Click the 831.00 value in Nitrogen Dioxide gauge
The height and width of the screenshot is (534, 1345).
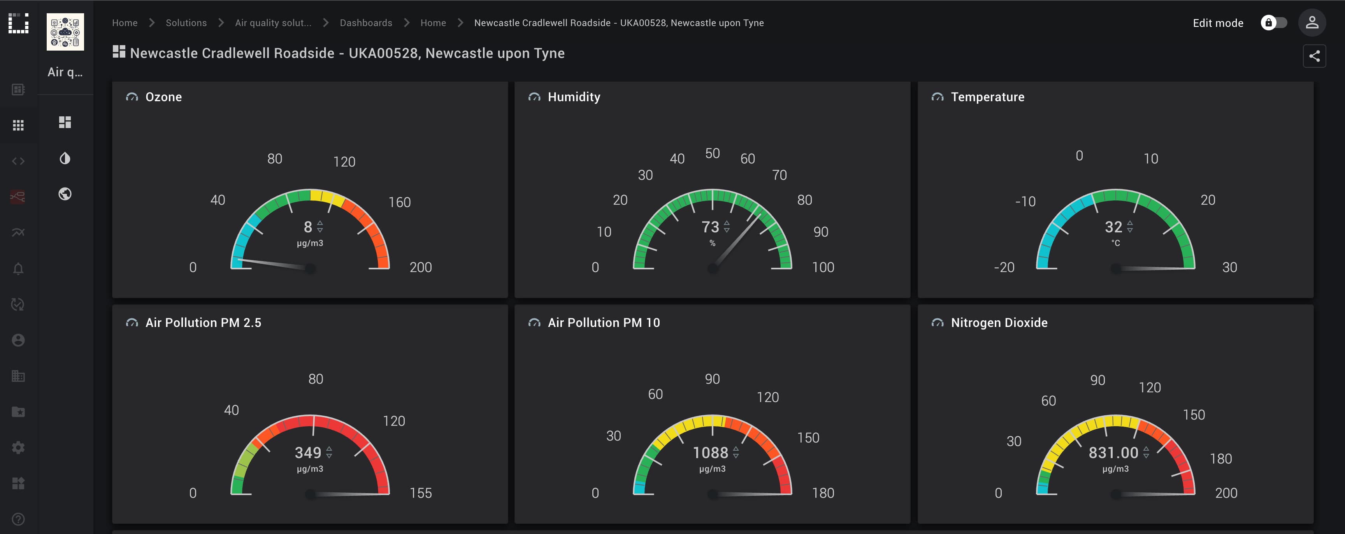1113,453
